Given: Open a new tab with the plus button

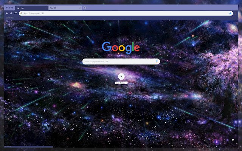Looking at the screenshot, I should 85,8.
